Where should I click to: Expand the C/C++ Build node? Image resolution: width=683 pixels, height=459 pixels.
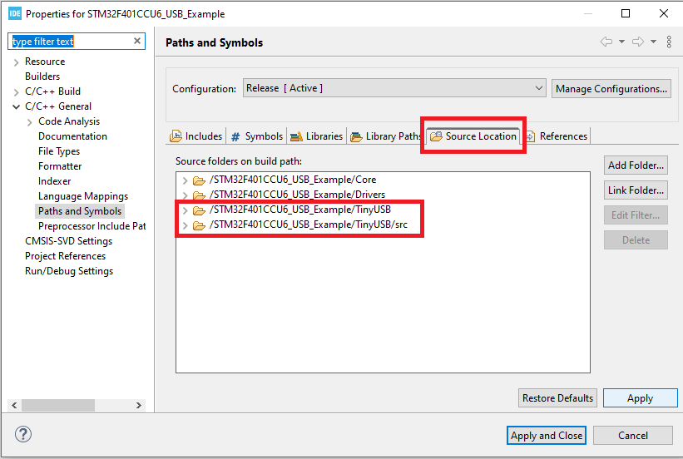[x=17, y=91]
